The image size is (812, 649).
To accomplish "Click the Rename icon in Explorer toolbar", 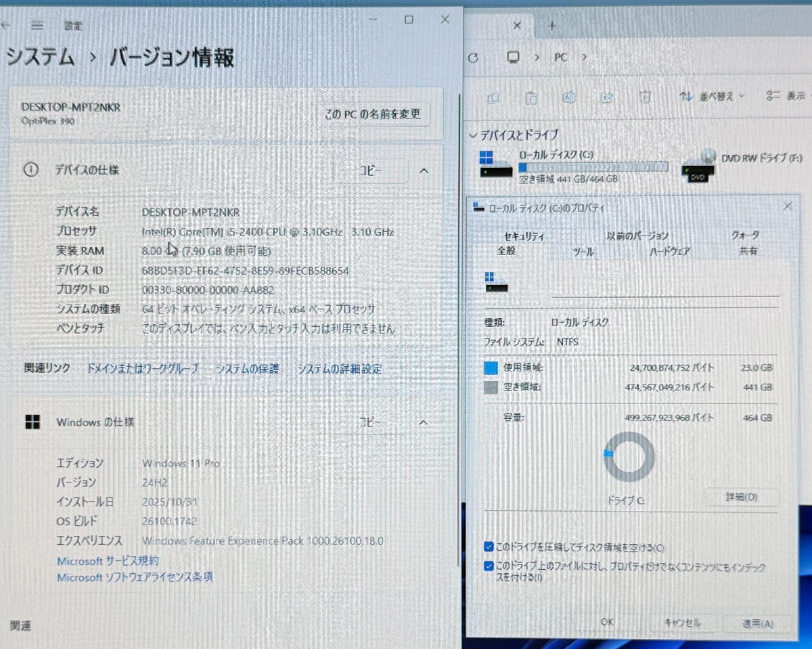I will pos(569,98).
